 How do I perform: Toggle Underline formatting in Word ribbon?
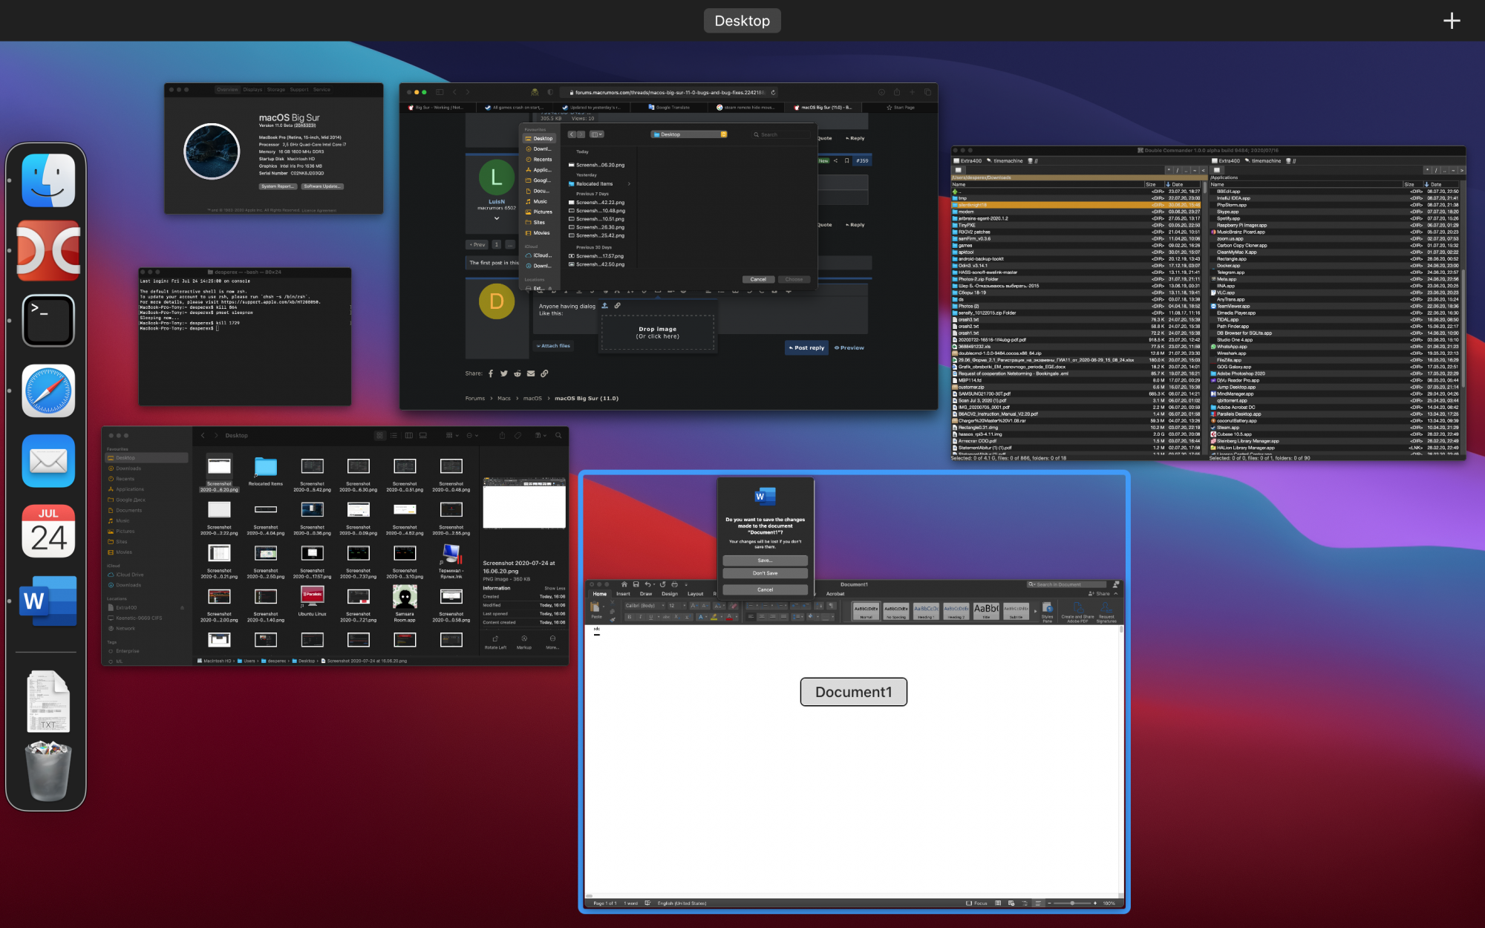click(x=651, y=617)
